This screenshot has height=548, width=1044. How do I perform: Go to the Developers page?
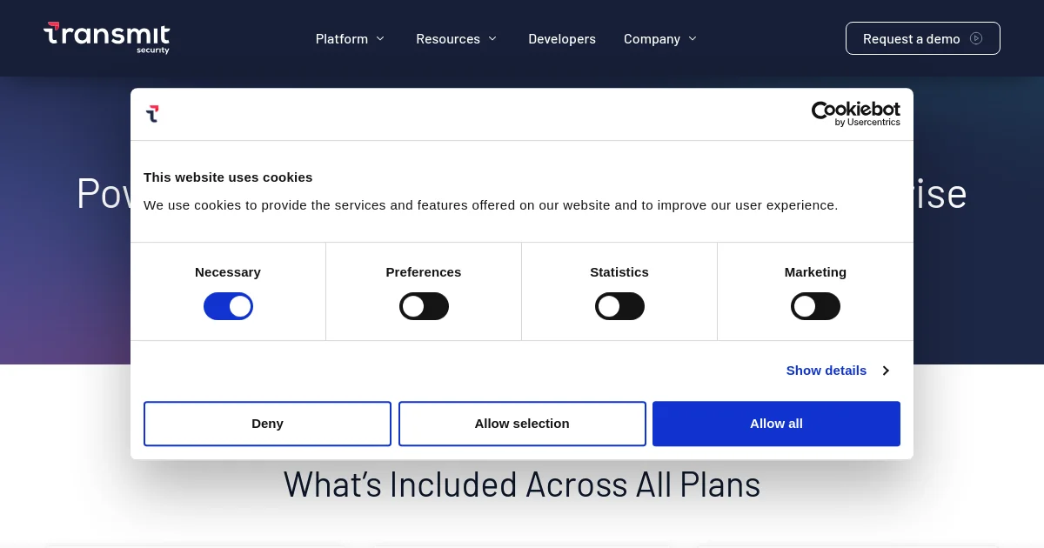pos(562,38)
